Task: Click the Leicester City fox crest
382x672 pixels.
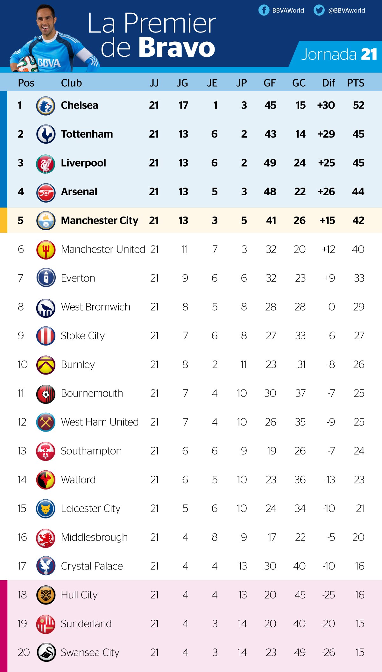Action: point(46,509)
